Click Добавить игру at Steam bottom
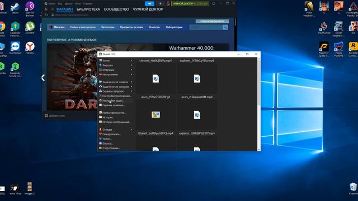The image size is (358, 201). coord(55,116)
